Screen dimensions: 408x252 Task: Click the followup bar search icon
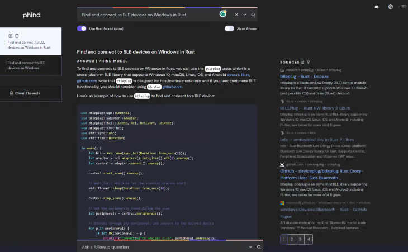click(259, 247)
